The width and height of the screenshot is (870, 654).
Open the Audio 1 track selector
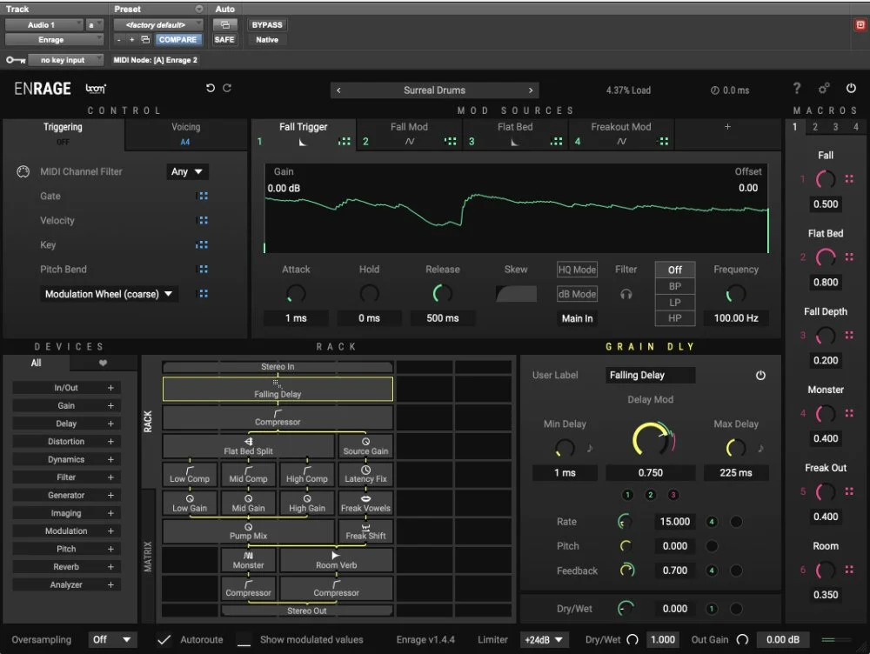coord(43,25)
